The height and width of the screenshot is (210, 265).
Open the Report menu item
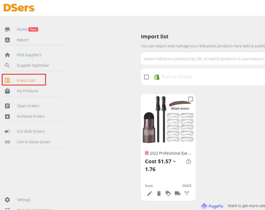(x=23, y=40)
